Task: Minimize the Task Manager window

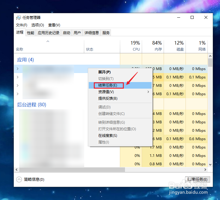Action: [x=179, y=18]
